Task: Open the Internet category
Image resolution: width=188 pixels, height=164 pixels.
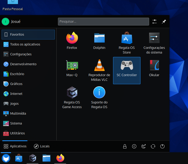Action: click(x=28, y=94)
